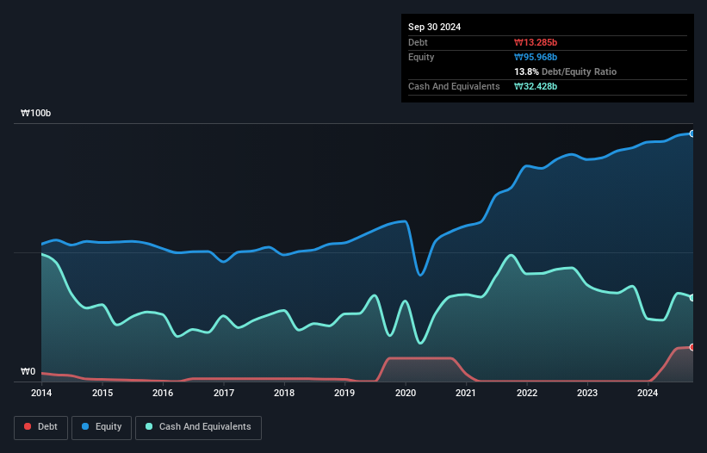The width and height of the screenshot is (707, 453).
Task: Click the 2023 x-axis label
Action: tap(587, 393)
